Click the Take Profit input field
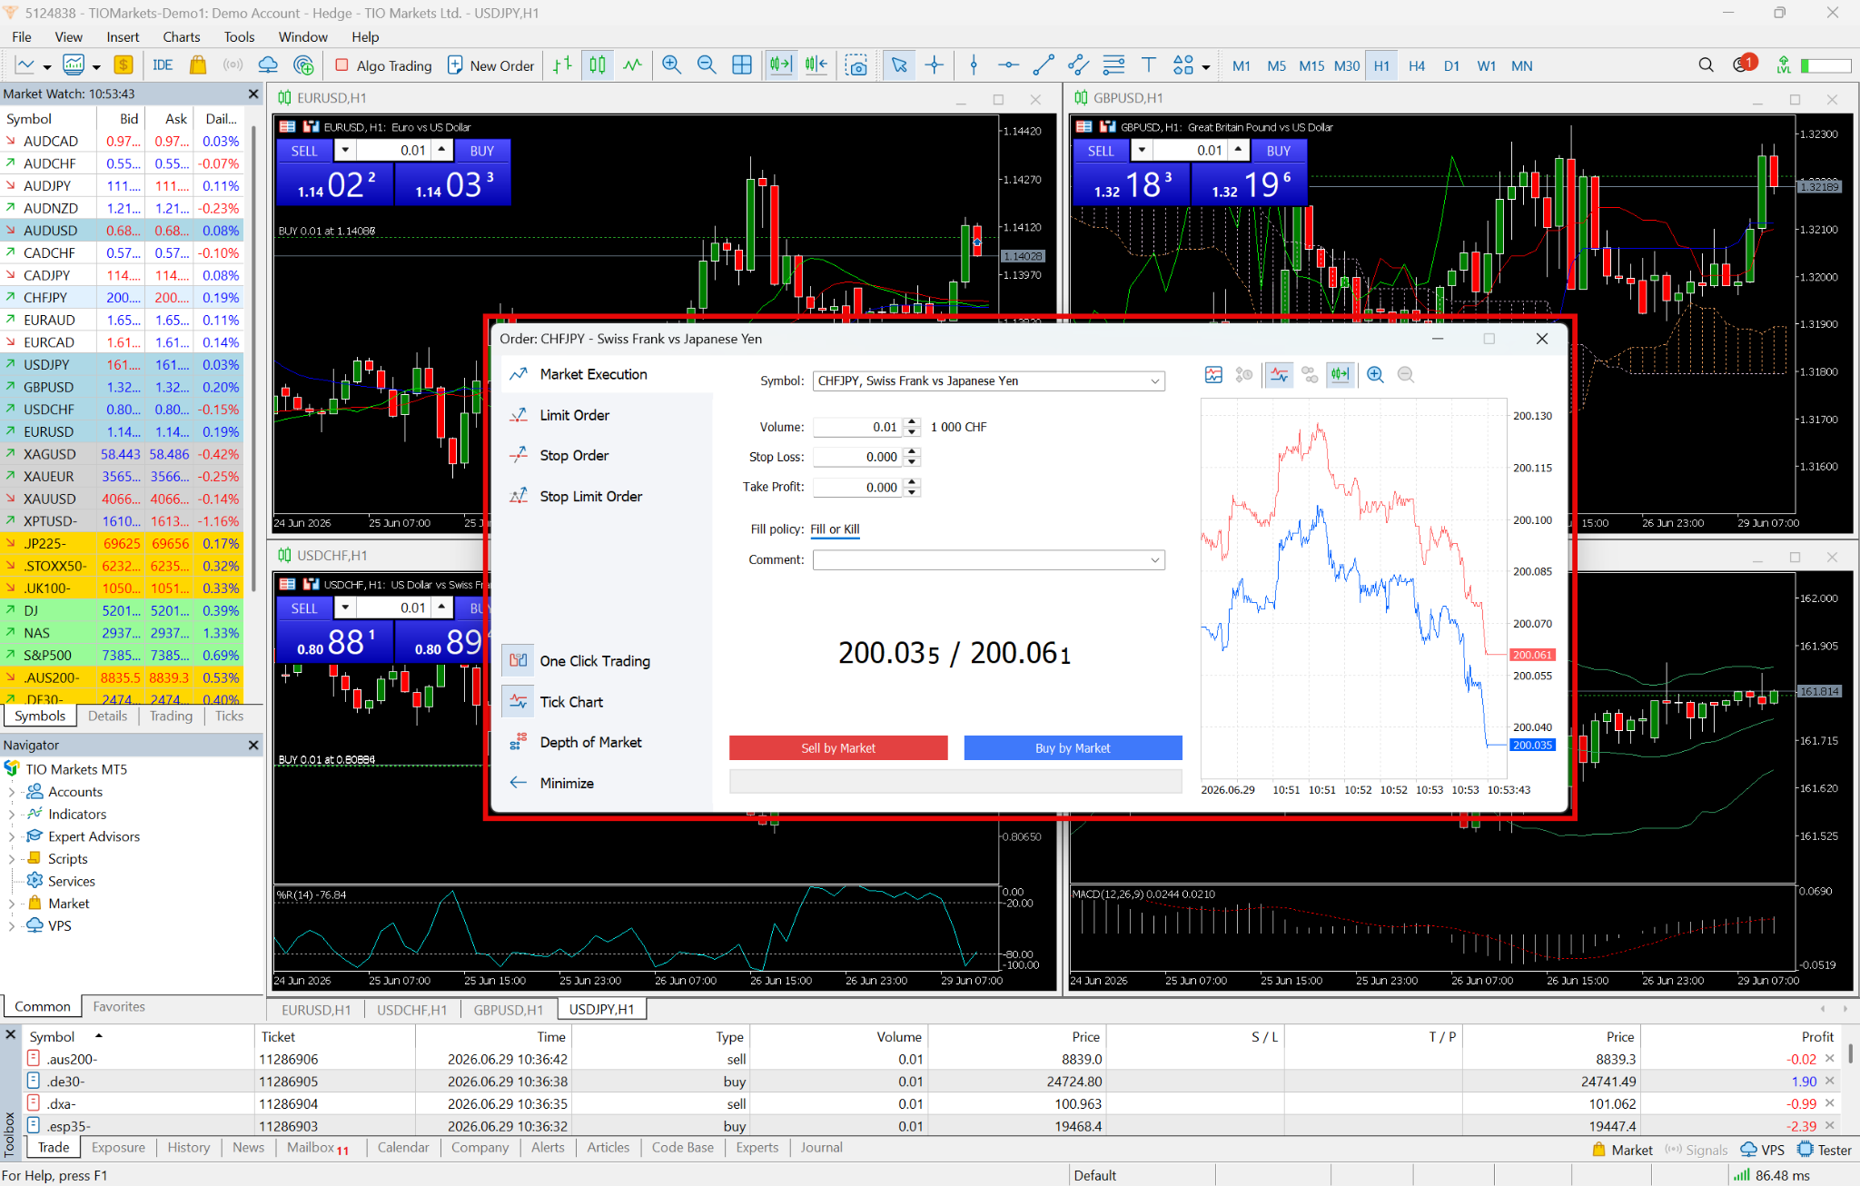1860x1186 pixels. point(857,488)
